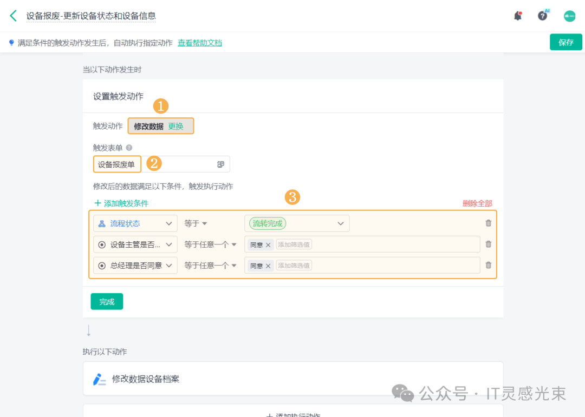Click 添加触发条件 to add condition

[121, 203]
